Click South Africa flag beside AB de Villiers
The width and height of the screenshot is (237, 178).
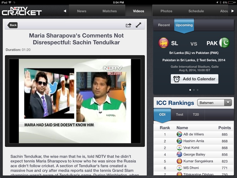pyautogui.click(x=179, y=134)
